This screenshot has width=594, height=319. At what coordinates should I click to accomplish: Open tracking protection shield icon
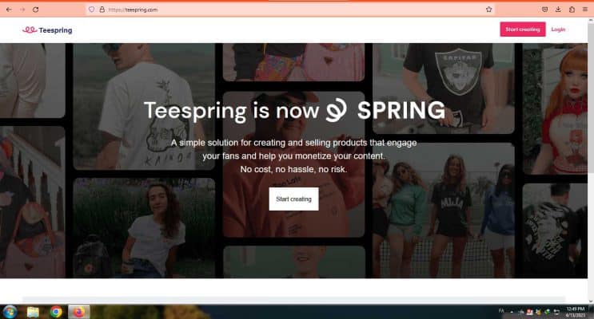point(92,10)
